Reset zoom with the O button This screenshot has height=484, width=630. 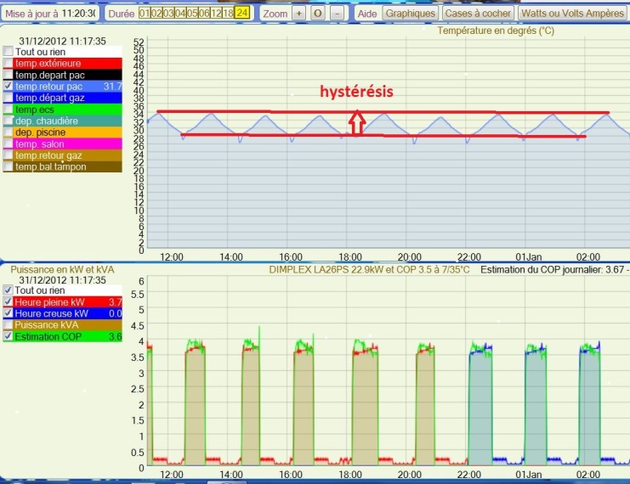coord(318,14)
